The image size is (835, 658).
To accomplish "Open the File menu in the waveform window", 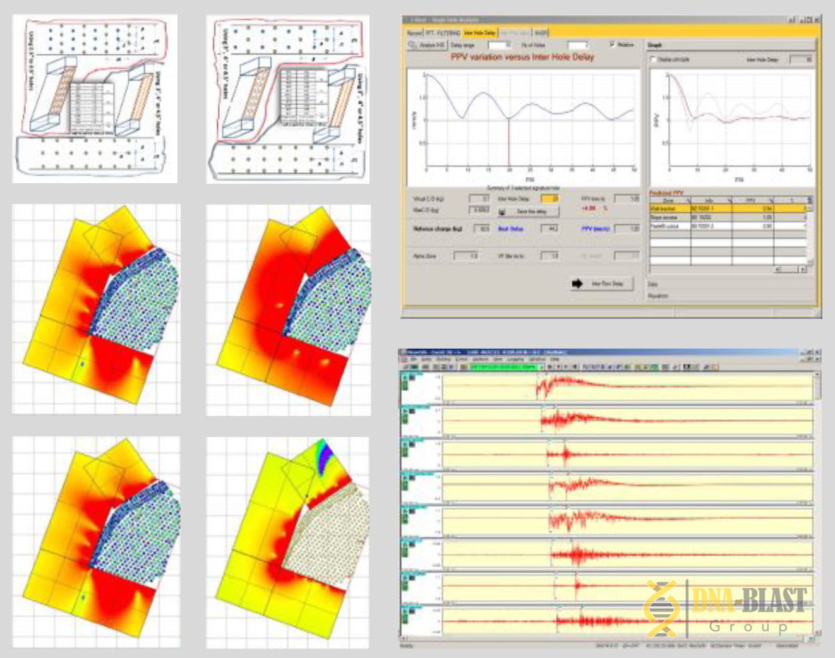I will click(414, 359).
